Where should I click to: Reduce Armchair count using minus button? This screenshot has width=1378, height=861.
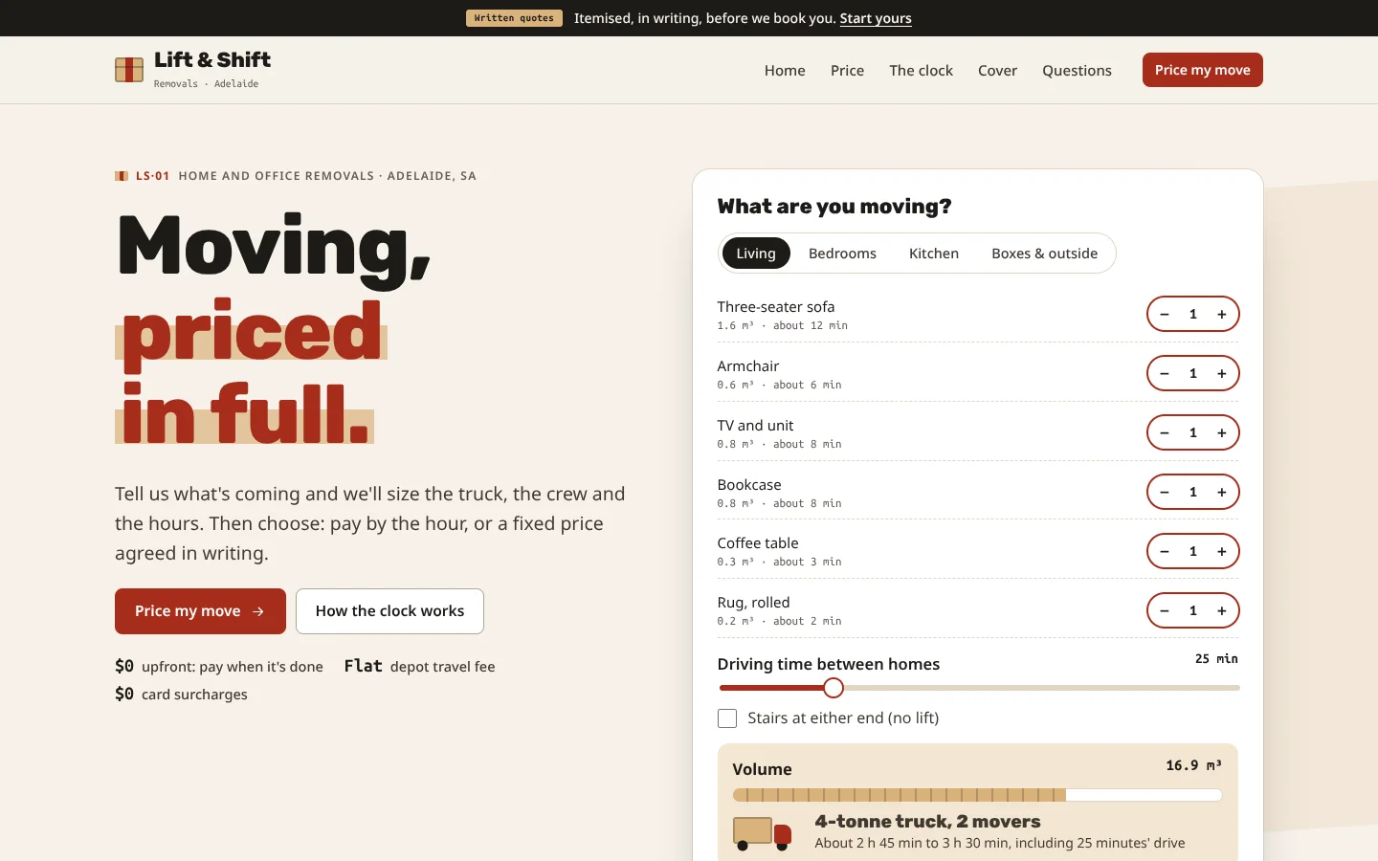[x=1165, y=373]
